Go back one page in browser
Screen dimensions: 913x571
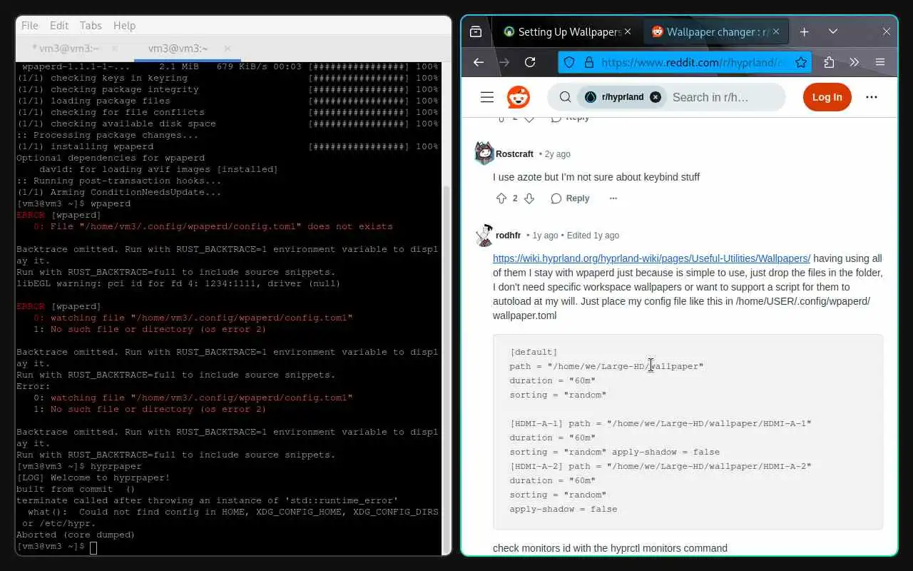click(x=479, y=62)
